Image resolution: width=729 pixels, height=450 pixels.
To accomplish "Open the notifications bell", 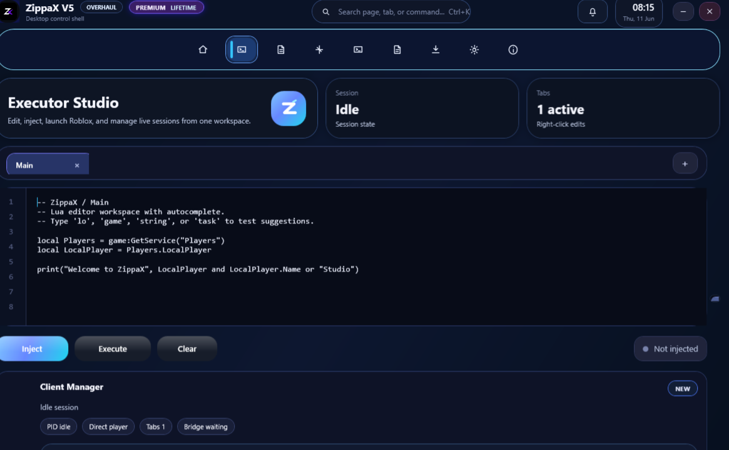I will pos(593,12).
